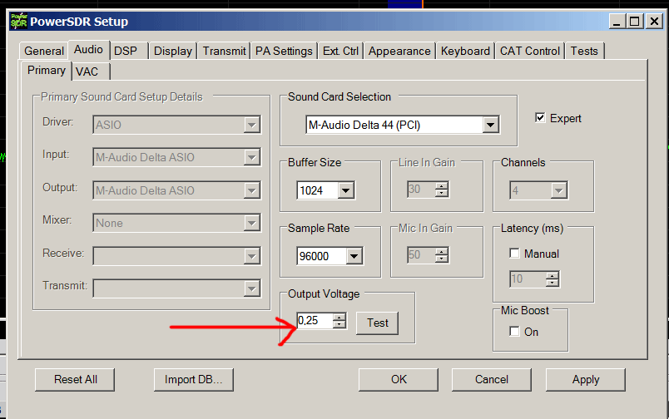Open the VAC sub-tab
This screenshot has height=419, width=669.
pyautogui.click(x=87, y=71)
